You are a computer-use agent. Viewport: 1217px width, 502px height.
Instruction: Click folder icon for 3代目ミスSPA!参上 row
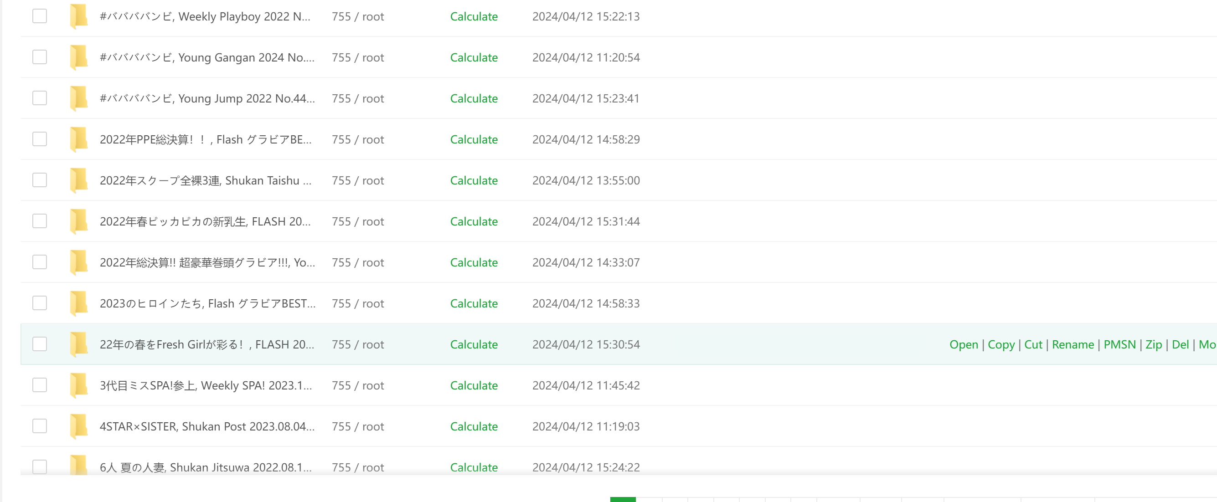(78, 385)
